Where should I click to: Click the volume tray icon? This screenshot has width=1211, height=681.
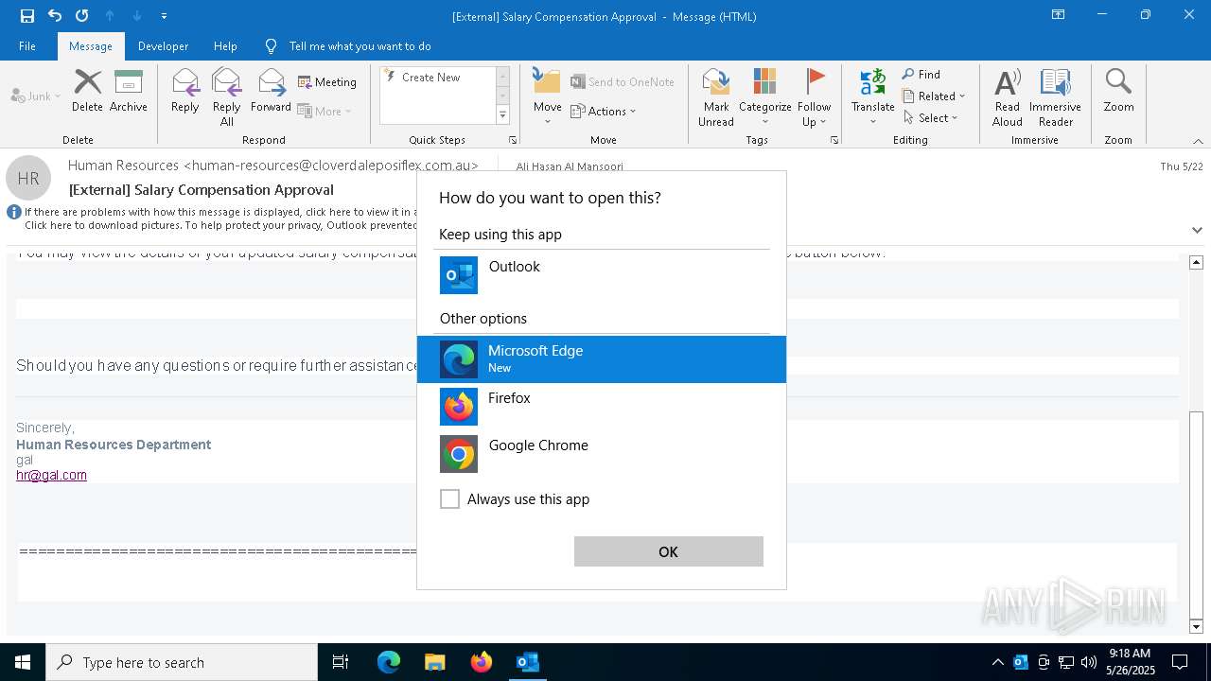click(x=1089, y=662)
